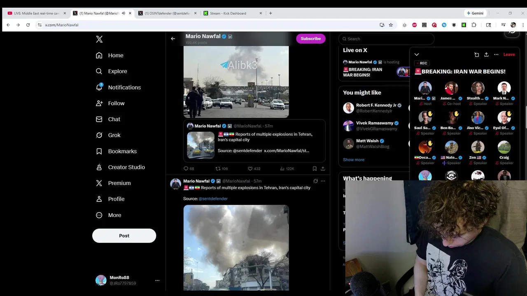Open the @sentdefender source link
Viewport: 527px width, 296px height.
coord(213,199)
